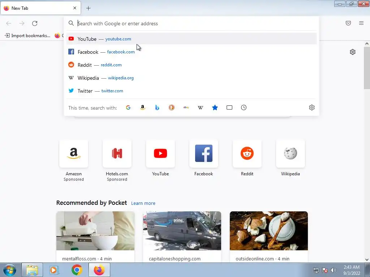Choose Wikipedia suggestion wikipedia.org

pos(192,78)
